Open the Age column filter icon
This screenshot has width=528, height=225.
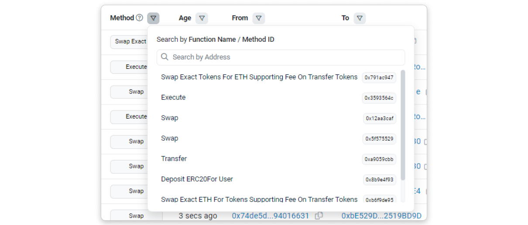pyautogui.click(x=202, y=18)
